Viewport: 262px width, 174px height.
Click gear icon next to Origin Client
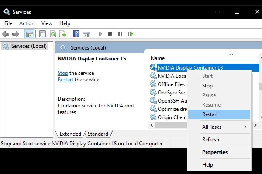153,117
